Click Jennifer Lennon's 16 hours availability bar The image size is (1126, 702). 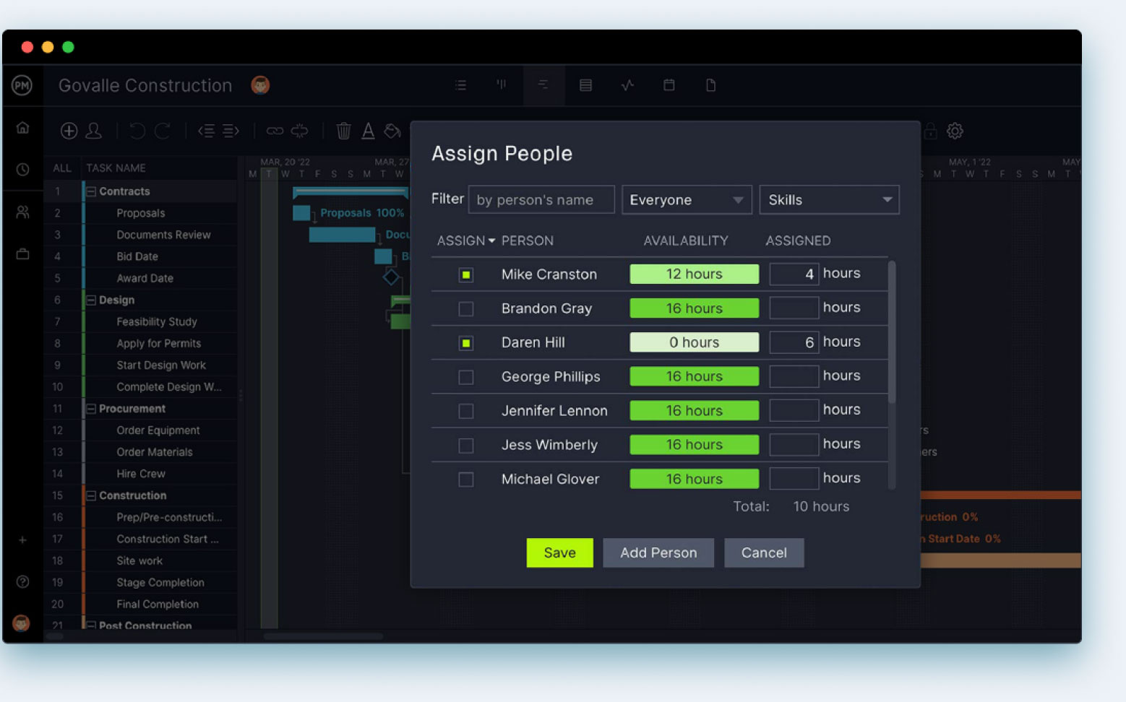click(x=693, y=410)
